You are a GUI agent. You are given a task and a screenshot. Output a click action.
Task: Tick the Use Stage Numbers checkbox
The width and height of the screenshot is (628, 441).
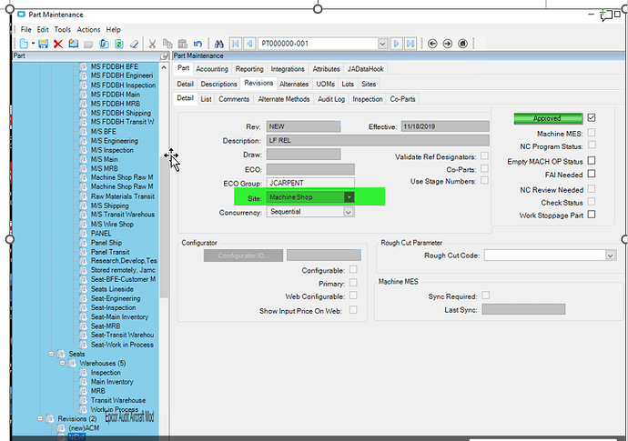coord(484,180)
